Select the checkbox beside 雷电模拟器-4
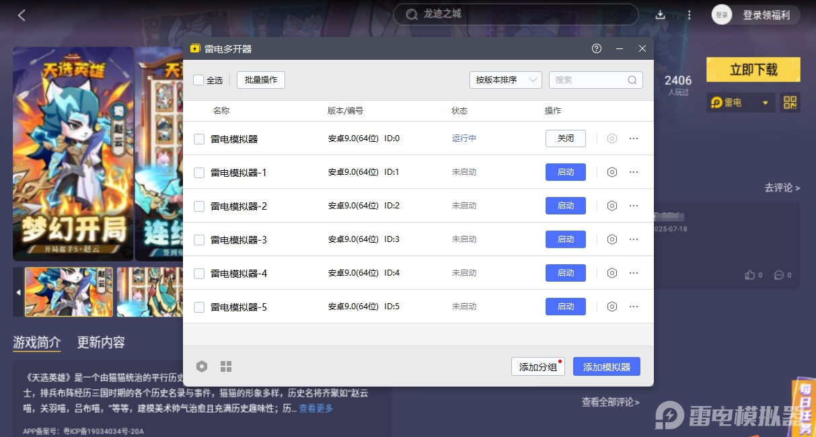The image size is (816, 437). 199,274
